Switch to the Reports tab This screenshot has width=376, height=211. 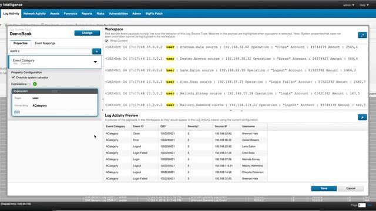click(87, 13)
